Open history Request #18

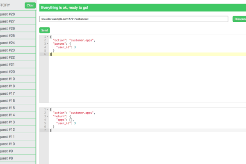pyautogui.click(x=18, y=86)
